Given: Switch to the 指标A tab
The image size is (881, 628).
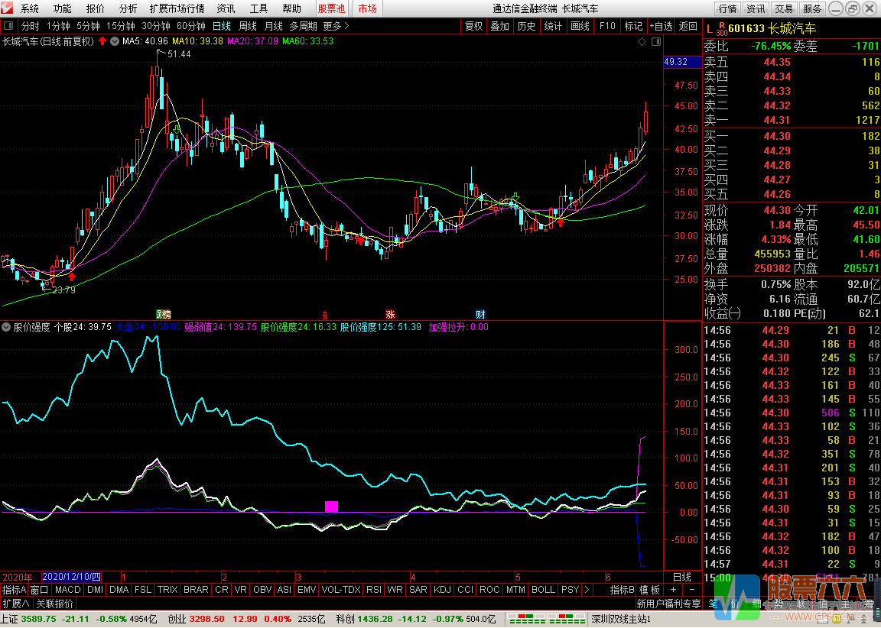Looking at the screenshot, I should pos(14,589).
